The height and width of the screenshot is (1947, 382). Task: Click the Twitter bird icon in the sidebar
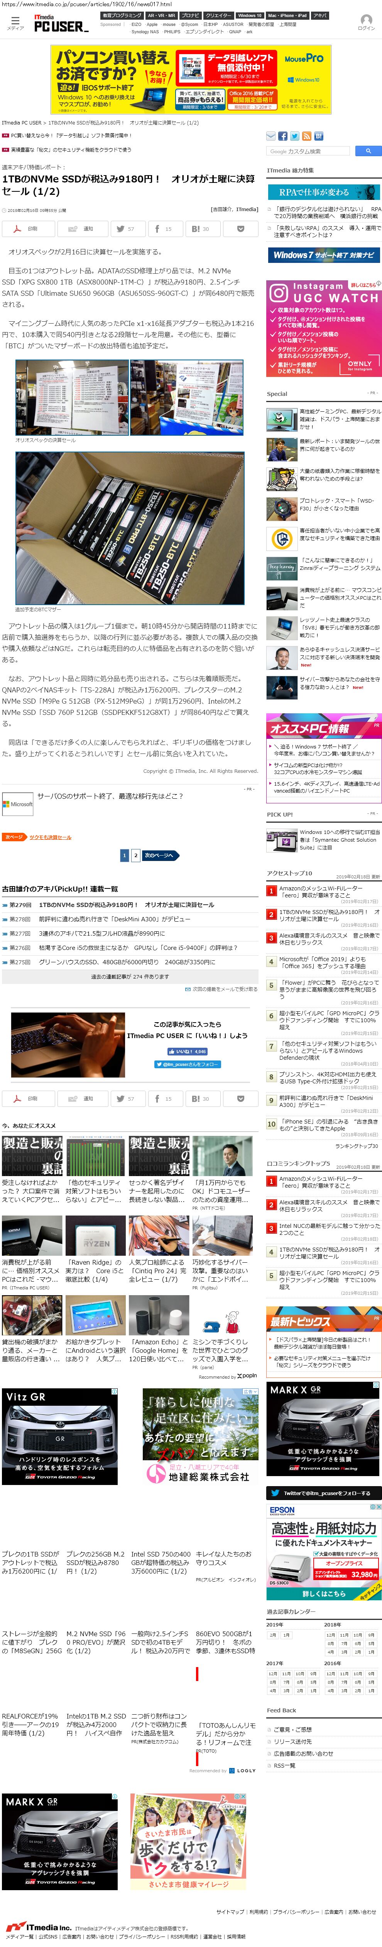(295, 136)
